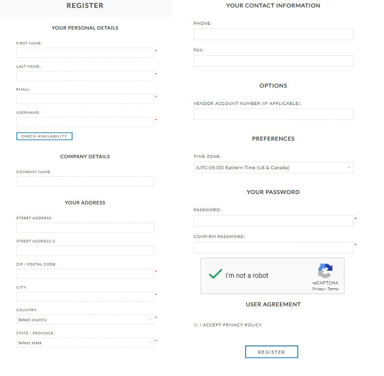Click into the Email field
Viewport: 384px width, 376px height.
pos(85,99)
